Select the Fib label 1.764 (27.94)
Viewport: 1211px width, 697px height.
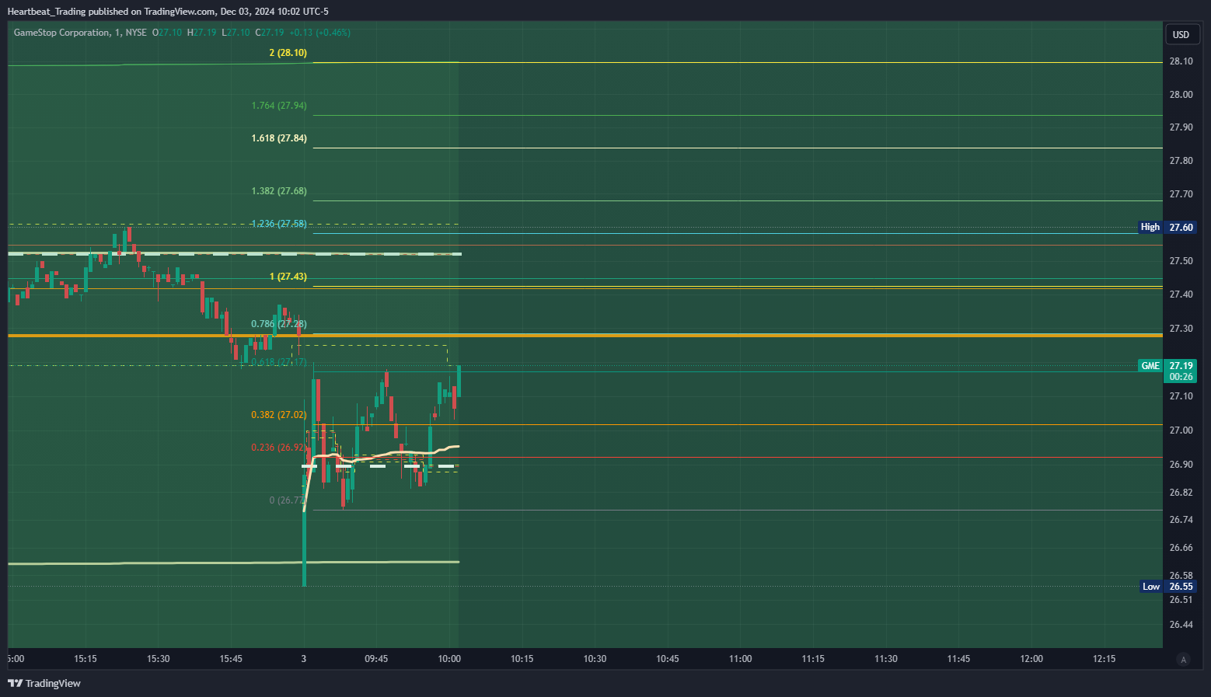click(279, 106)
